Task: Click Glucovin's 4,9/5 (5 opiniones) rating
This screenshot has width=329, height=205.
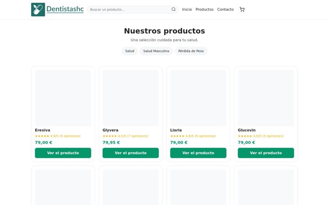Action: click(x=260, y=136)
